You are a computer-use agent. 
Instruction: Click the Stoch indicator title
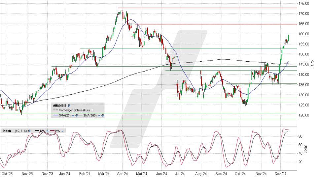pos(7,131)
